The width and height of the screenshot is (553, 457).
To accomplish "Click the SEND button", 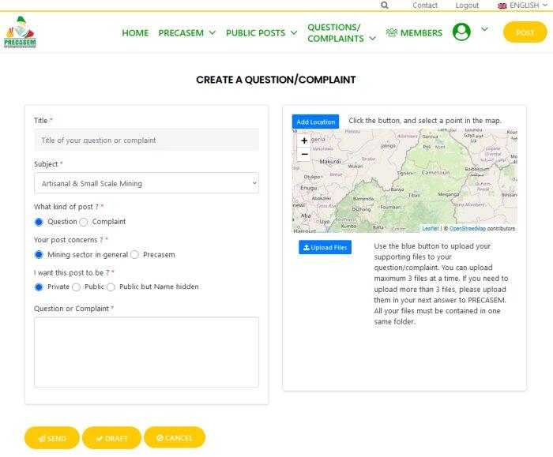I will tap(52, 438).
